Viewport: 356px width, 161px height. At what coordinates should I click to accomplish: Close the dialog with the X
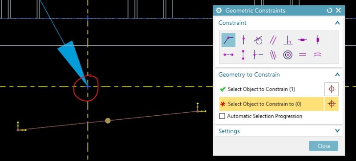click(338, 10)
